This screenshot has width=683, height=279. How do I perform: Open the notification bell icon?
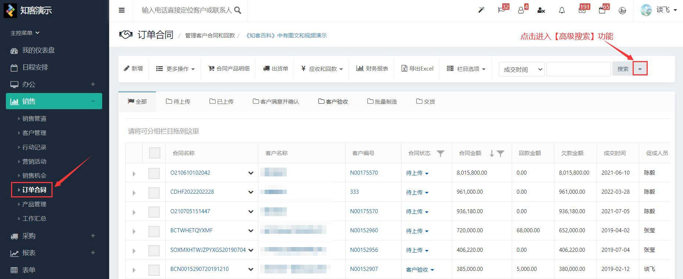(562, 10)
